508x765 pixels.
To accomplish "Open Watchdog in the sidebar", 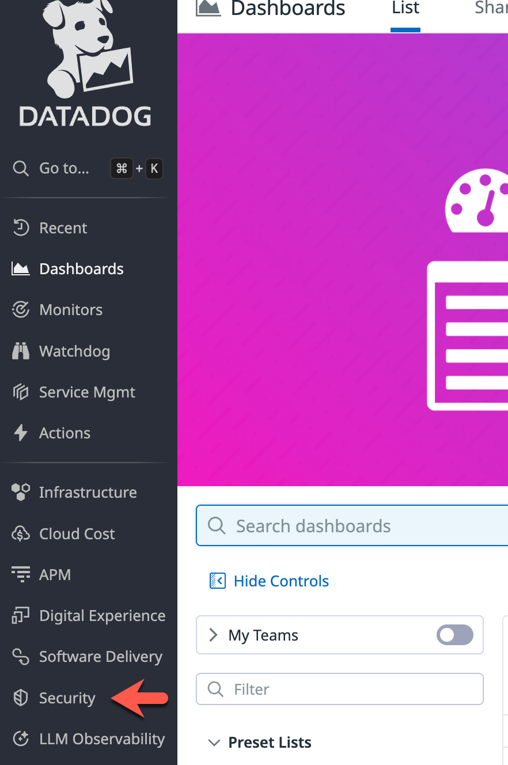I will click(74, 351).
